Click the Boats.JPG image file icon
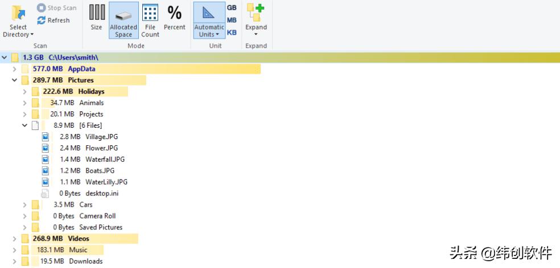Screen dimensions: 560x268 (45, 171)
